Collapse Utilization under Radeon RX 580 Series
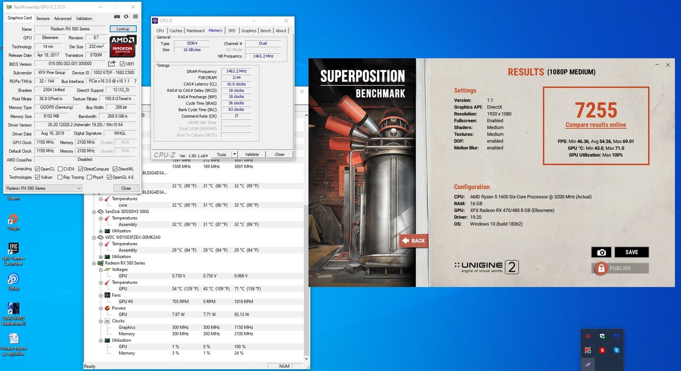 pyautogui.click(x=101, y=340)
